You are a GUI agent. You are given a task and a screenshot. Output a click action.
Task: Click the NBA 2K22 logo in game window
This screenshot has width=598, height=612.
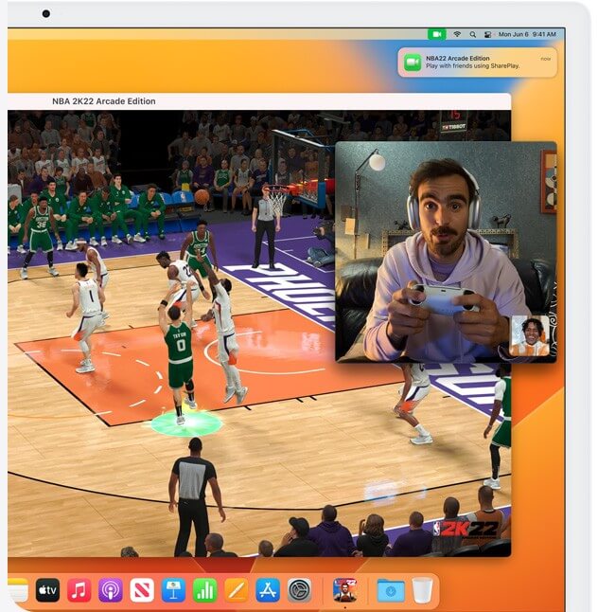point(466,530)
